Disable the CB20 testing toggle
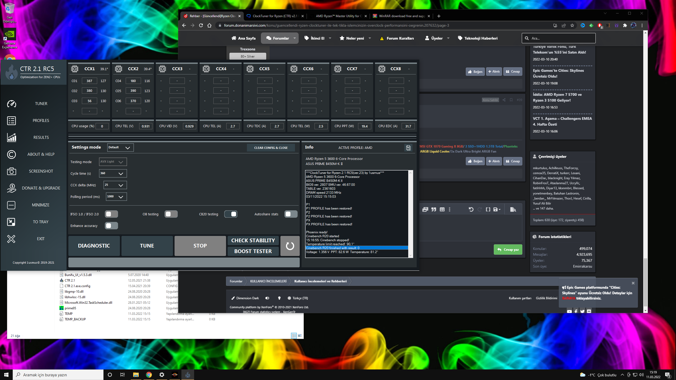Viewport: 676px width, 380px height. 231,214
